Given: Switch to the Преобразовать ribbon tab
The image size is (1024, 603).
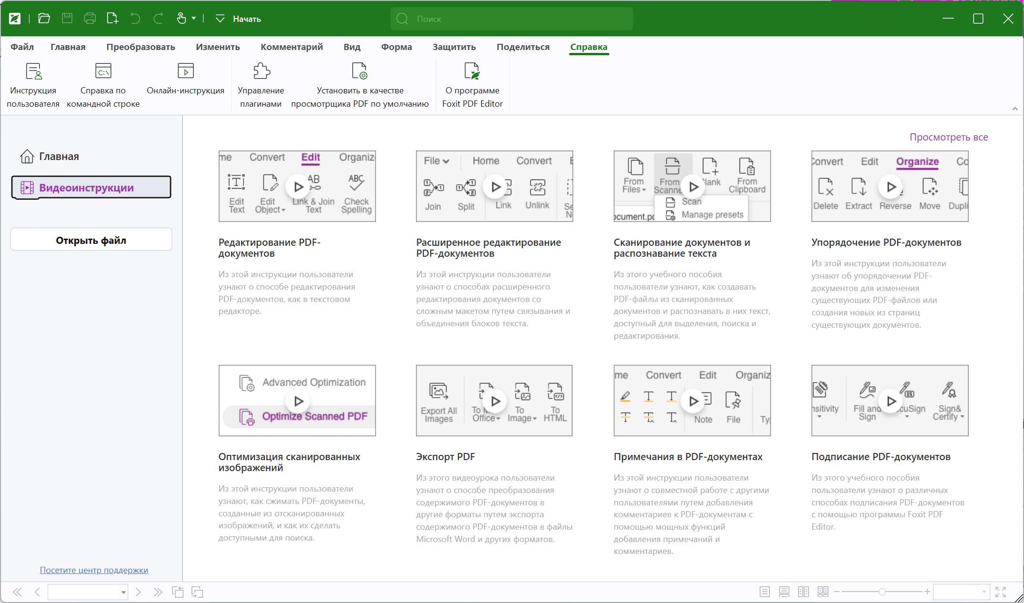Looking at the screenshot, I should (x=141, y=47).
